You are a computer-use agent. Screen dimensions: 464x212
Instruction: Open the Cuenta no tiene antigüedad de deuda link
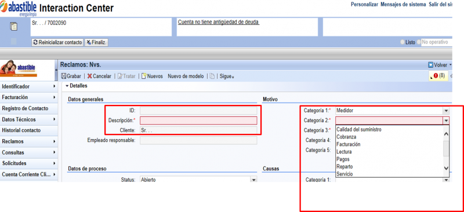coord(219,22)
